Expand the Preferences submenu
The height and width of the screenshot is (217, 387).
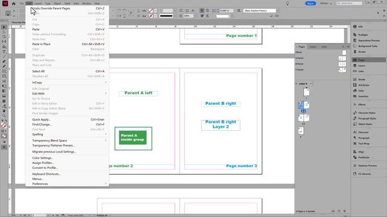67,184
